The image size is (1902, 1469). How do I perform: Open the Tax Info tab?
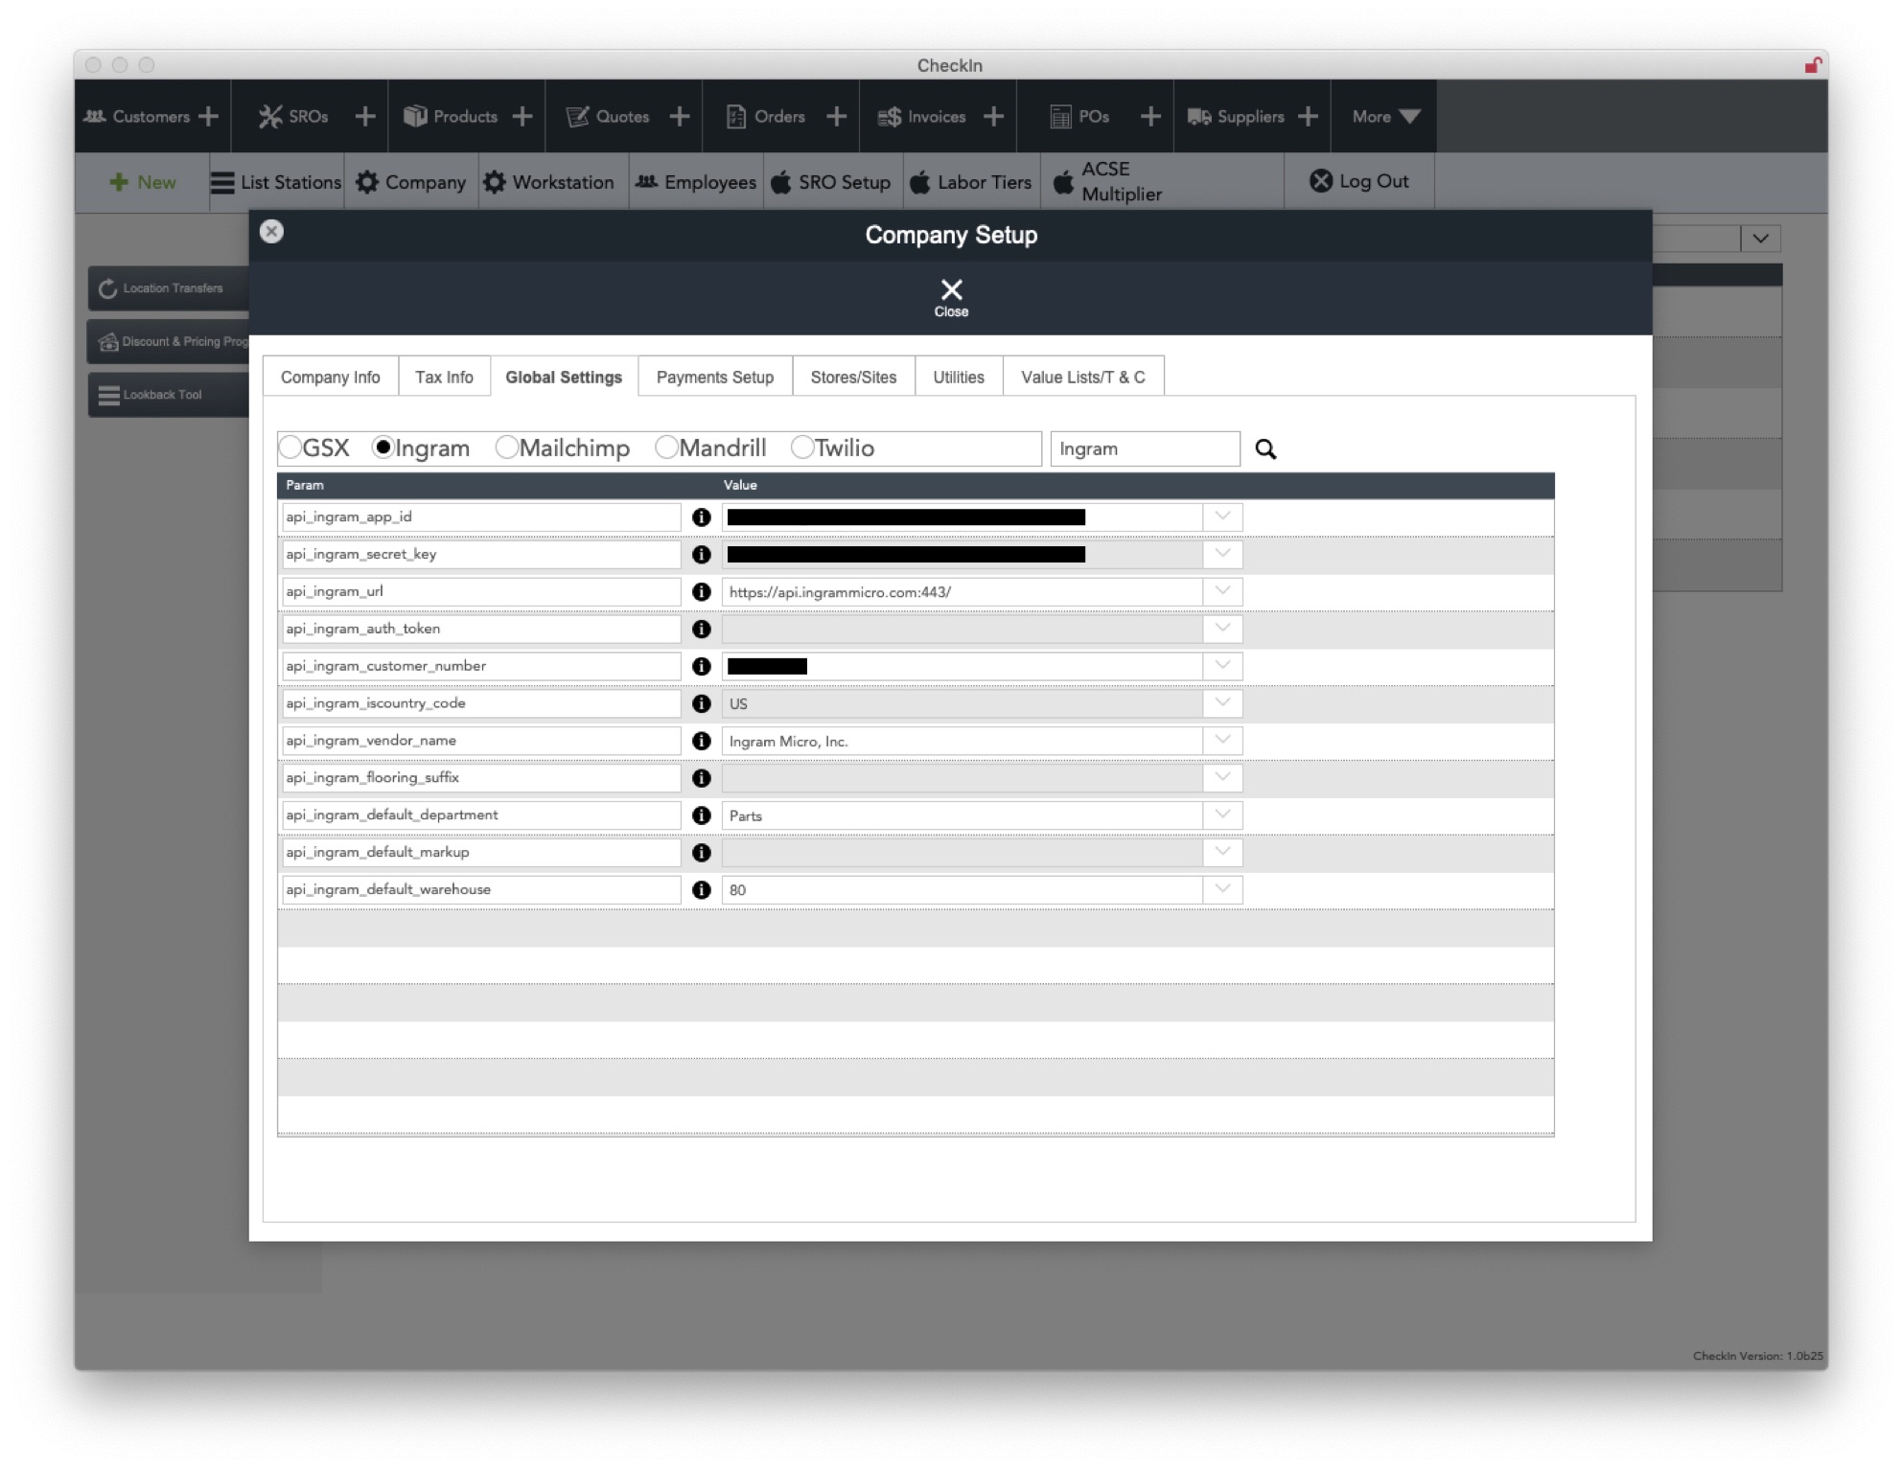(x=444, y=377)
